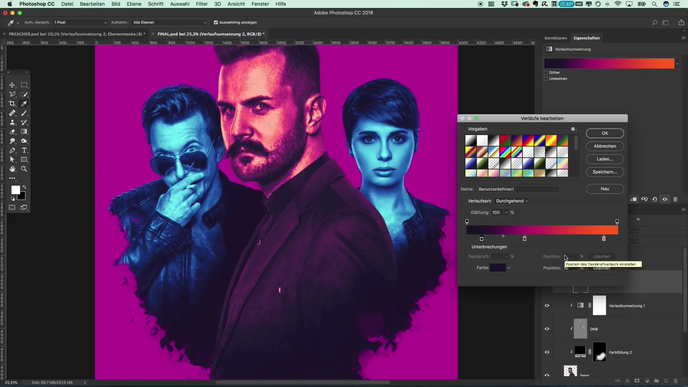Select the Sponge tool

tap(24, 141)
